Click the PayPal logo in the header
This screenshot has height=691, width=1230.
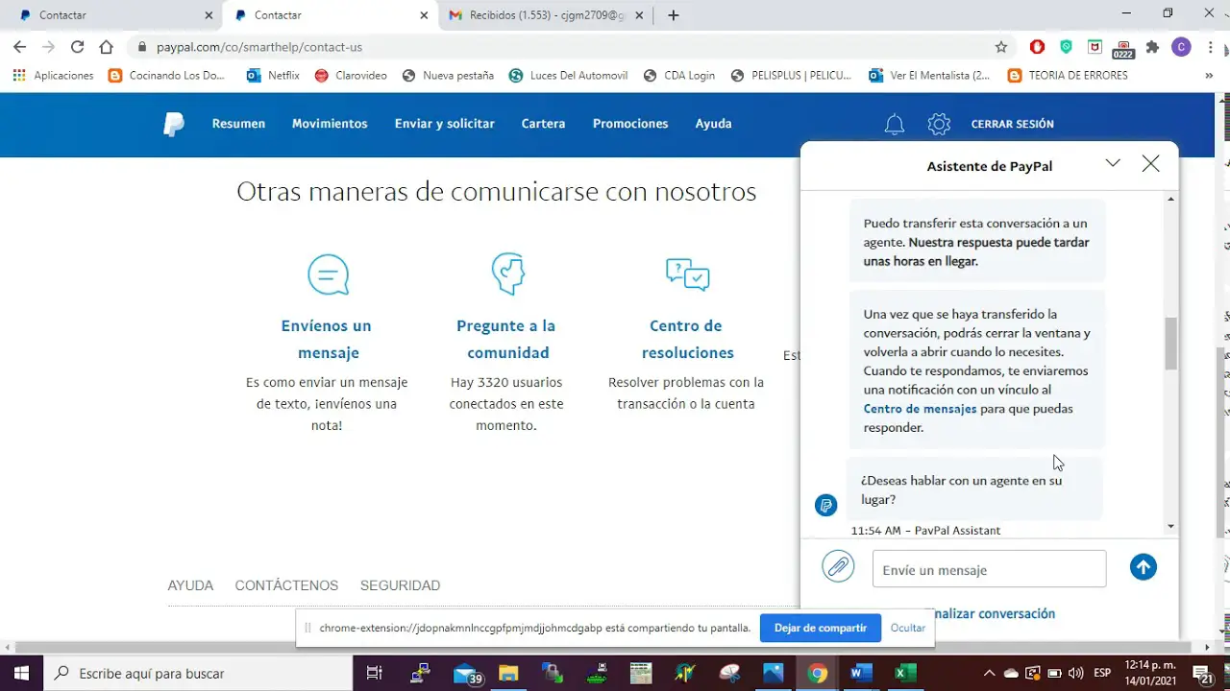[x=174, y=124]
